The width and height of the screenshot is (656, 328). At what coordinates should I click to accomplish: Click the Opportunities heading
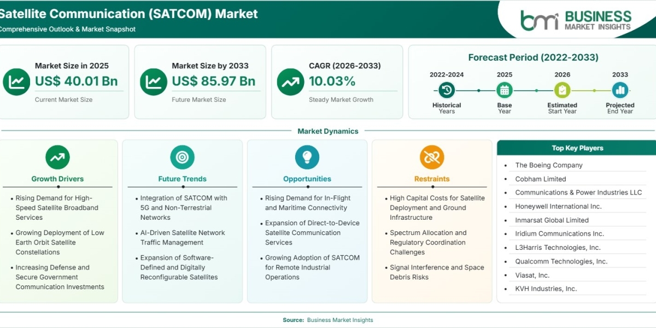307,179
